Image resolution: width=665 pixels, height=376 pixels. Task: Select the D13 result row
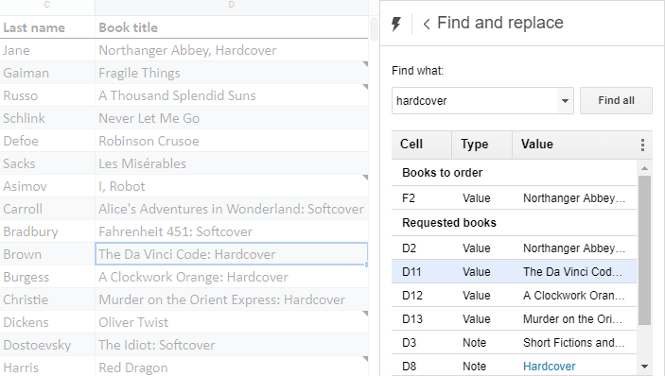click(514, 319)
